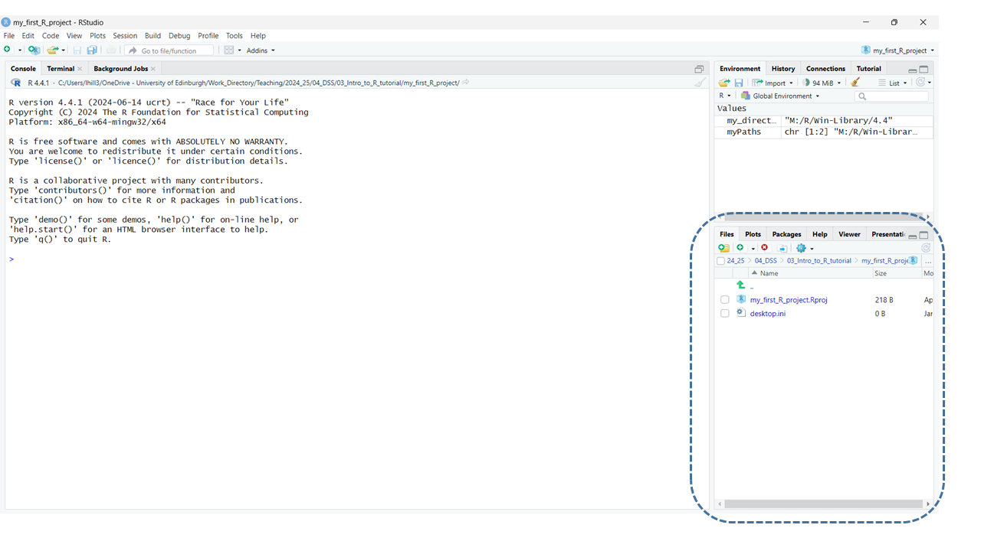
Task: Create a new project via toolbar icon
Action: pos(34,50)
